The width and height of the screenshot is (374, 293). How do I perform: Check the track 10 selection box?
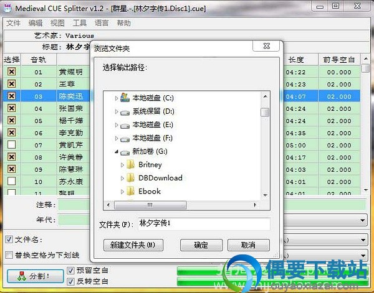[x=11, y=181]
